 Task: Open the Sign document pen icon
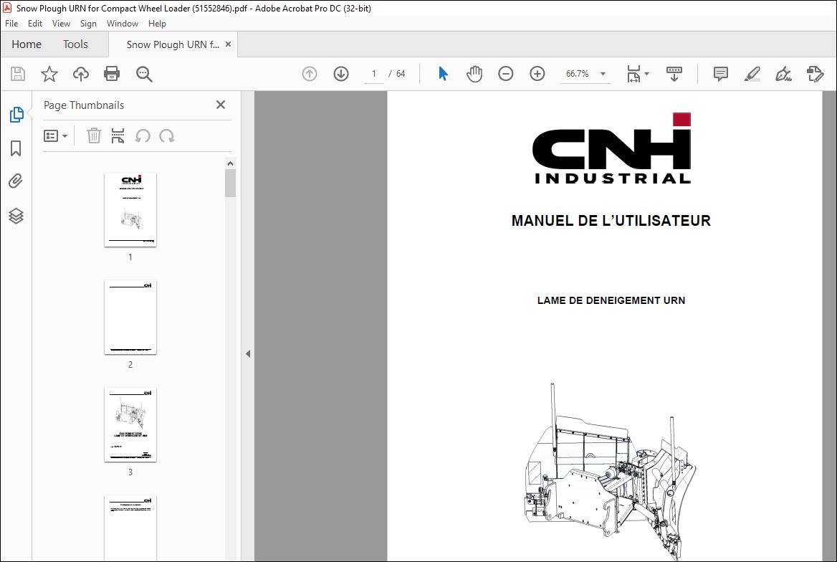(783, 74)
